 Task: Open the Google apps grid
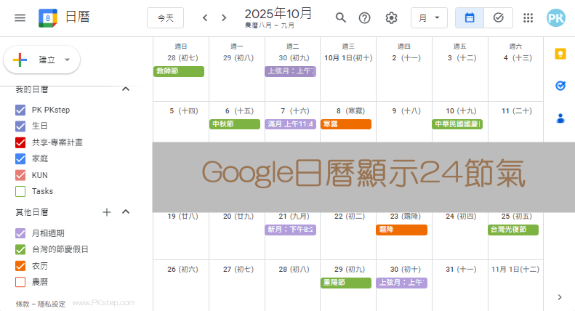528,17
